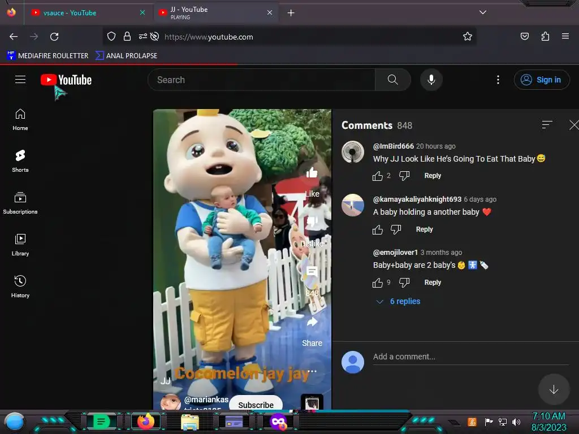Close the Comments panel
The width and height of the screenshot is (579, 434).
click(574, 125)
